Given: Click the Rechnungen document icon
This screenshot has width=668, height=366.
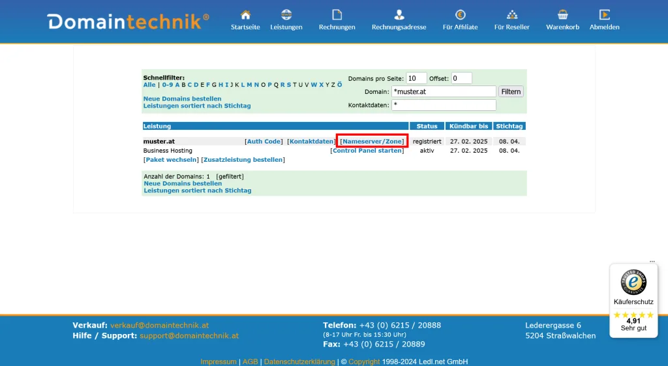Looking at the screenshot, I should 337,15.
